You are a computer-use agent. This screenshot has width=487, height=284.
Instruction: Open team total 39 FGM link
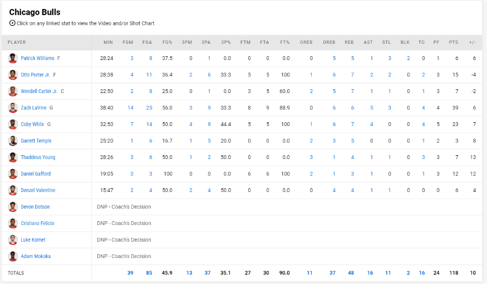(x=130, y=273)
